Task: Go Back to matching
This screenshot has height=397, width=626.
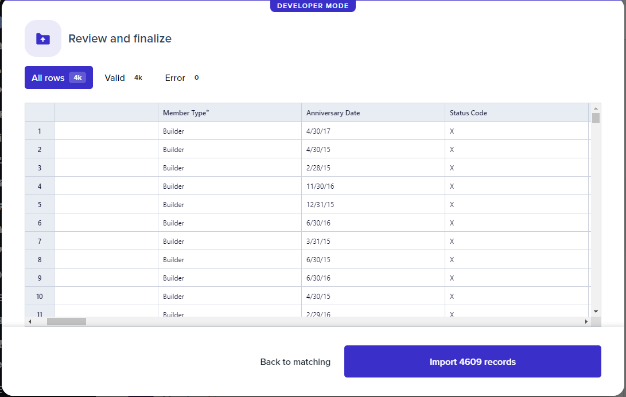Action: 295,362
